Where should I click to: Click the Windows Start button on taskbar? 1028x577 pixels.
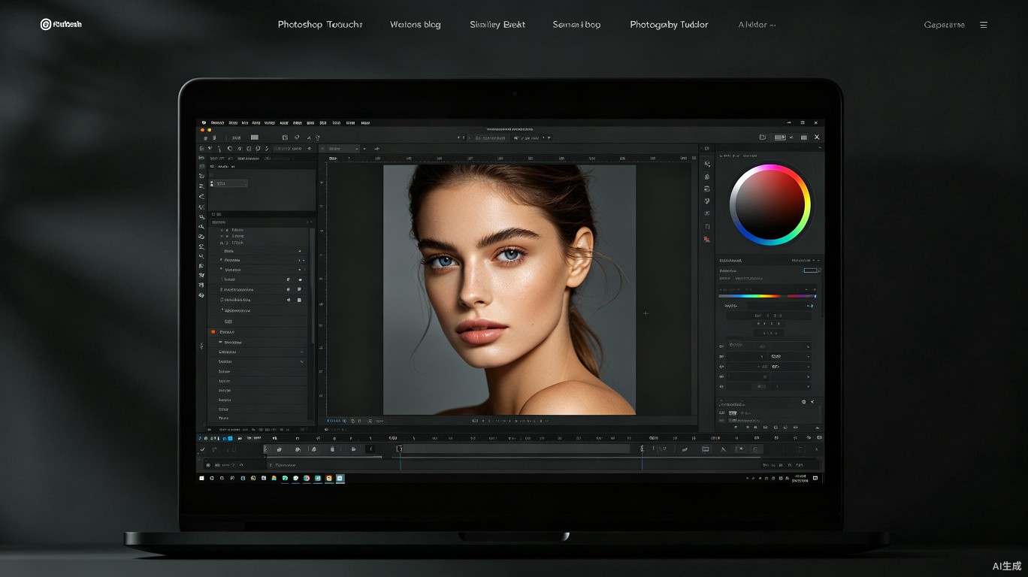click(x=202, y=478)
